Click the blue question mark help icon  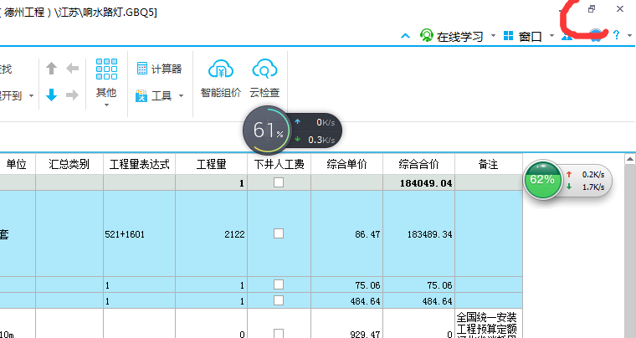[x=617, y=35]
